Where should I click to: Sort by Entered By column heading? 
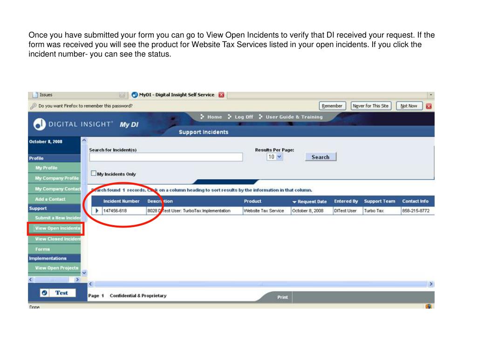tap(346, 201)
